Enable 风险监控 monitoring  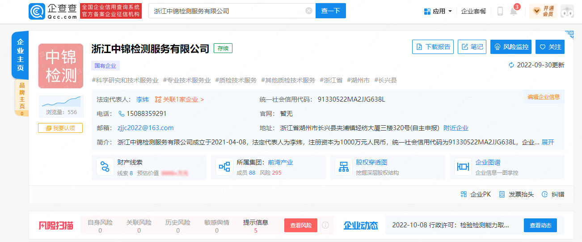pos(511,47)
